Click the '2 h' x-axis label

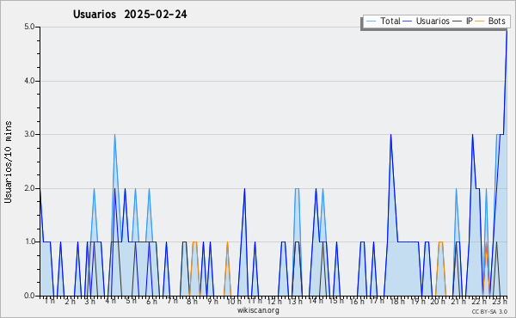[x=71, y=302]
